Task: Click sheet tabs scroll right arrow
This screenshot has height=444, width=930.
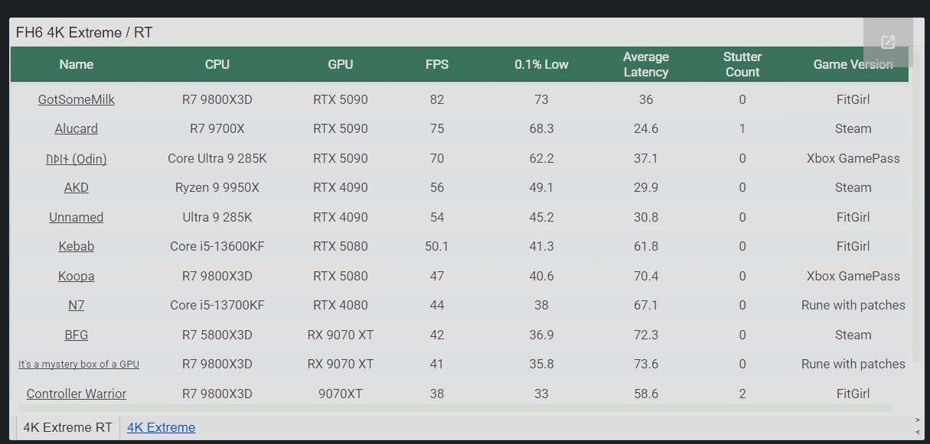Action: 917,420
